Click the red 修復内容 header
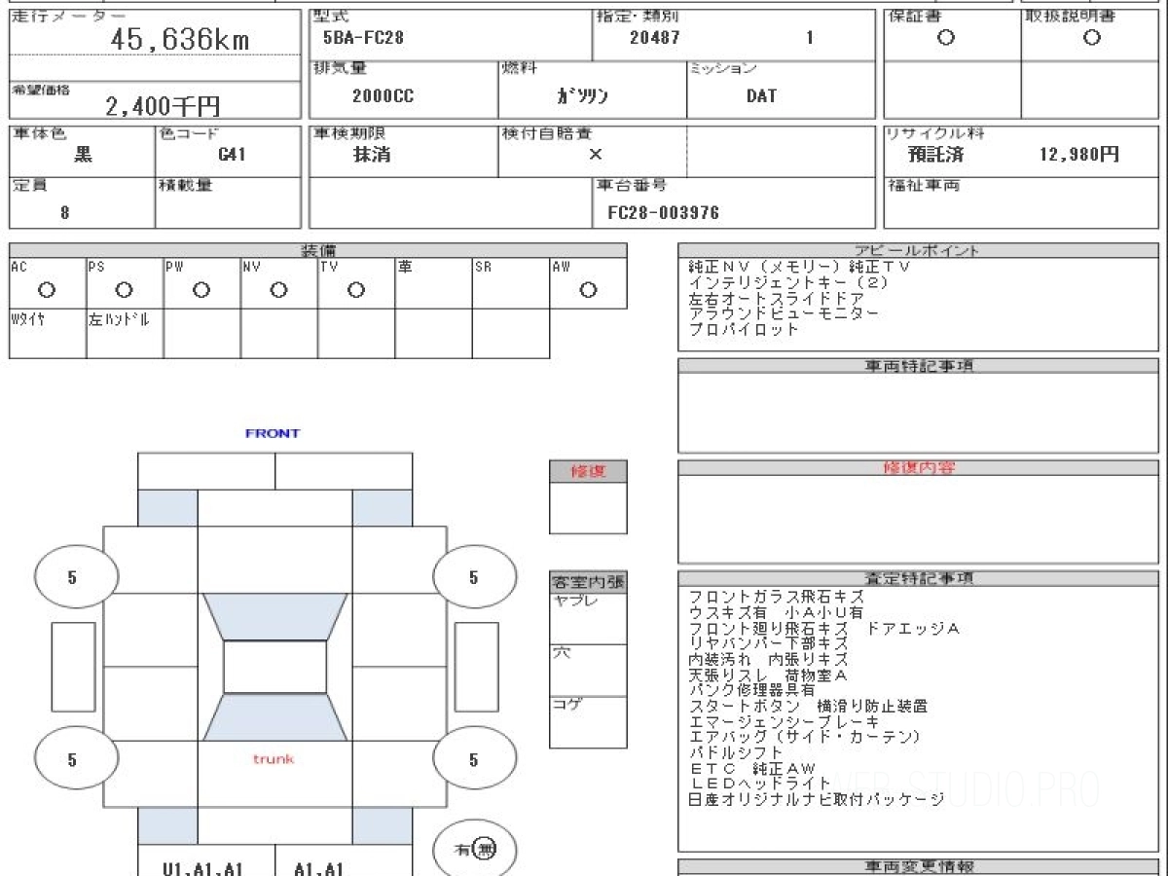The height and width of the screenshot is (876, 1168). point(919,468)
